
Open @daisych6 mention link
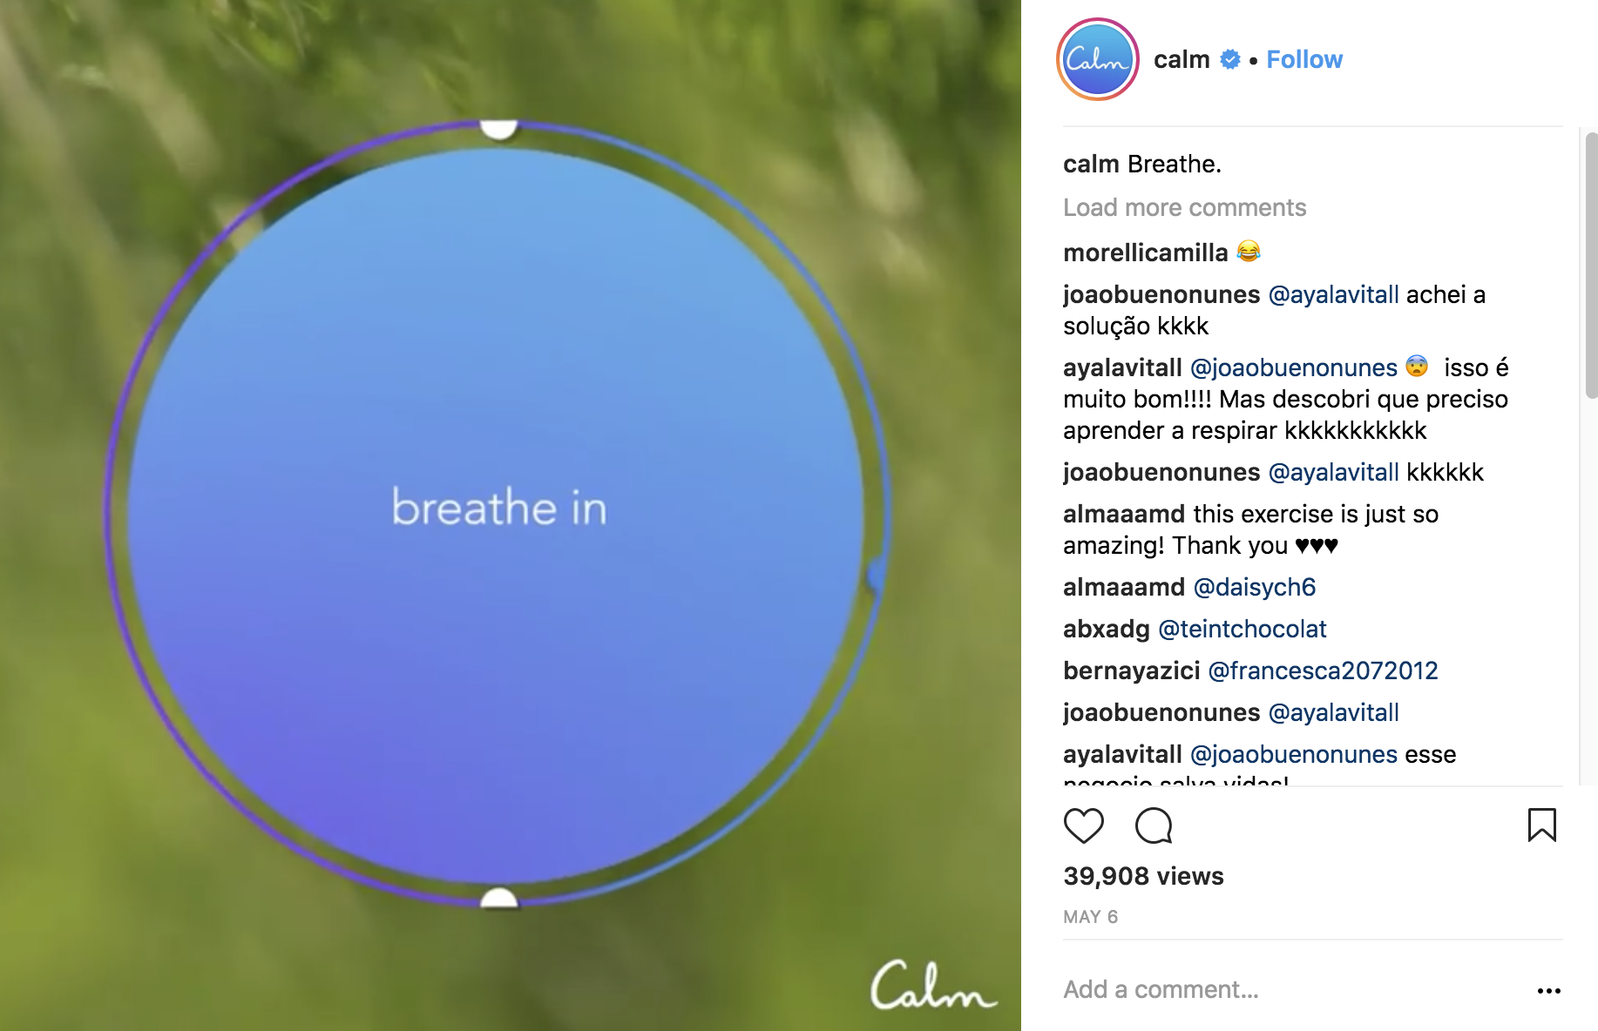[1254, 587]
